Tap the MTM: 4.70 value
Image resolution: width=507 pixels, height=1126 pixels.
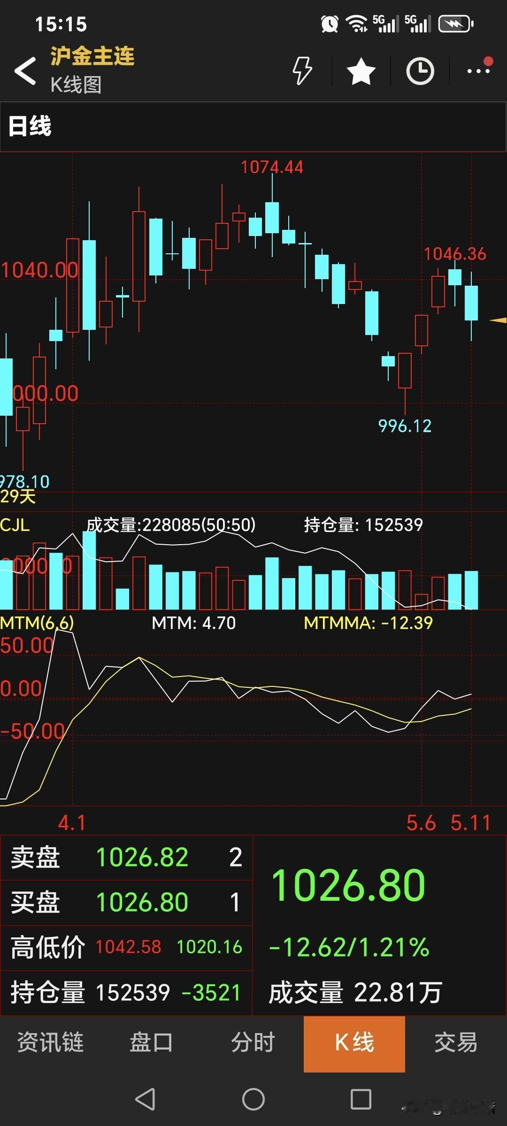pos(194,623)
